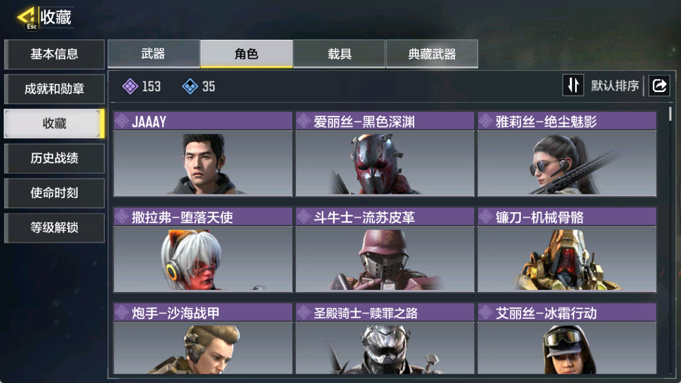Click the vertical scrollbar of character list
The height and width of the screenshot is (383, 681).
tap(670, 238)
